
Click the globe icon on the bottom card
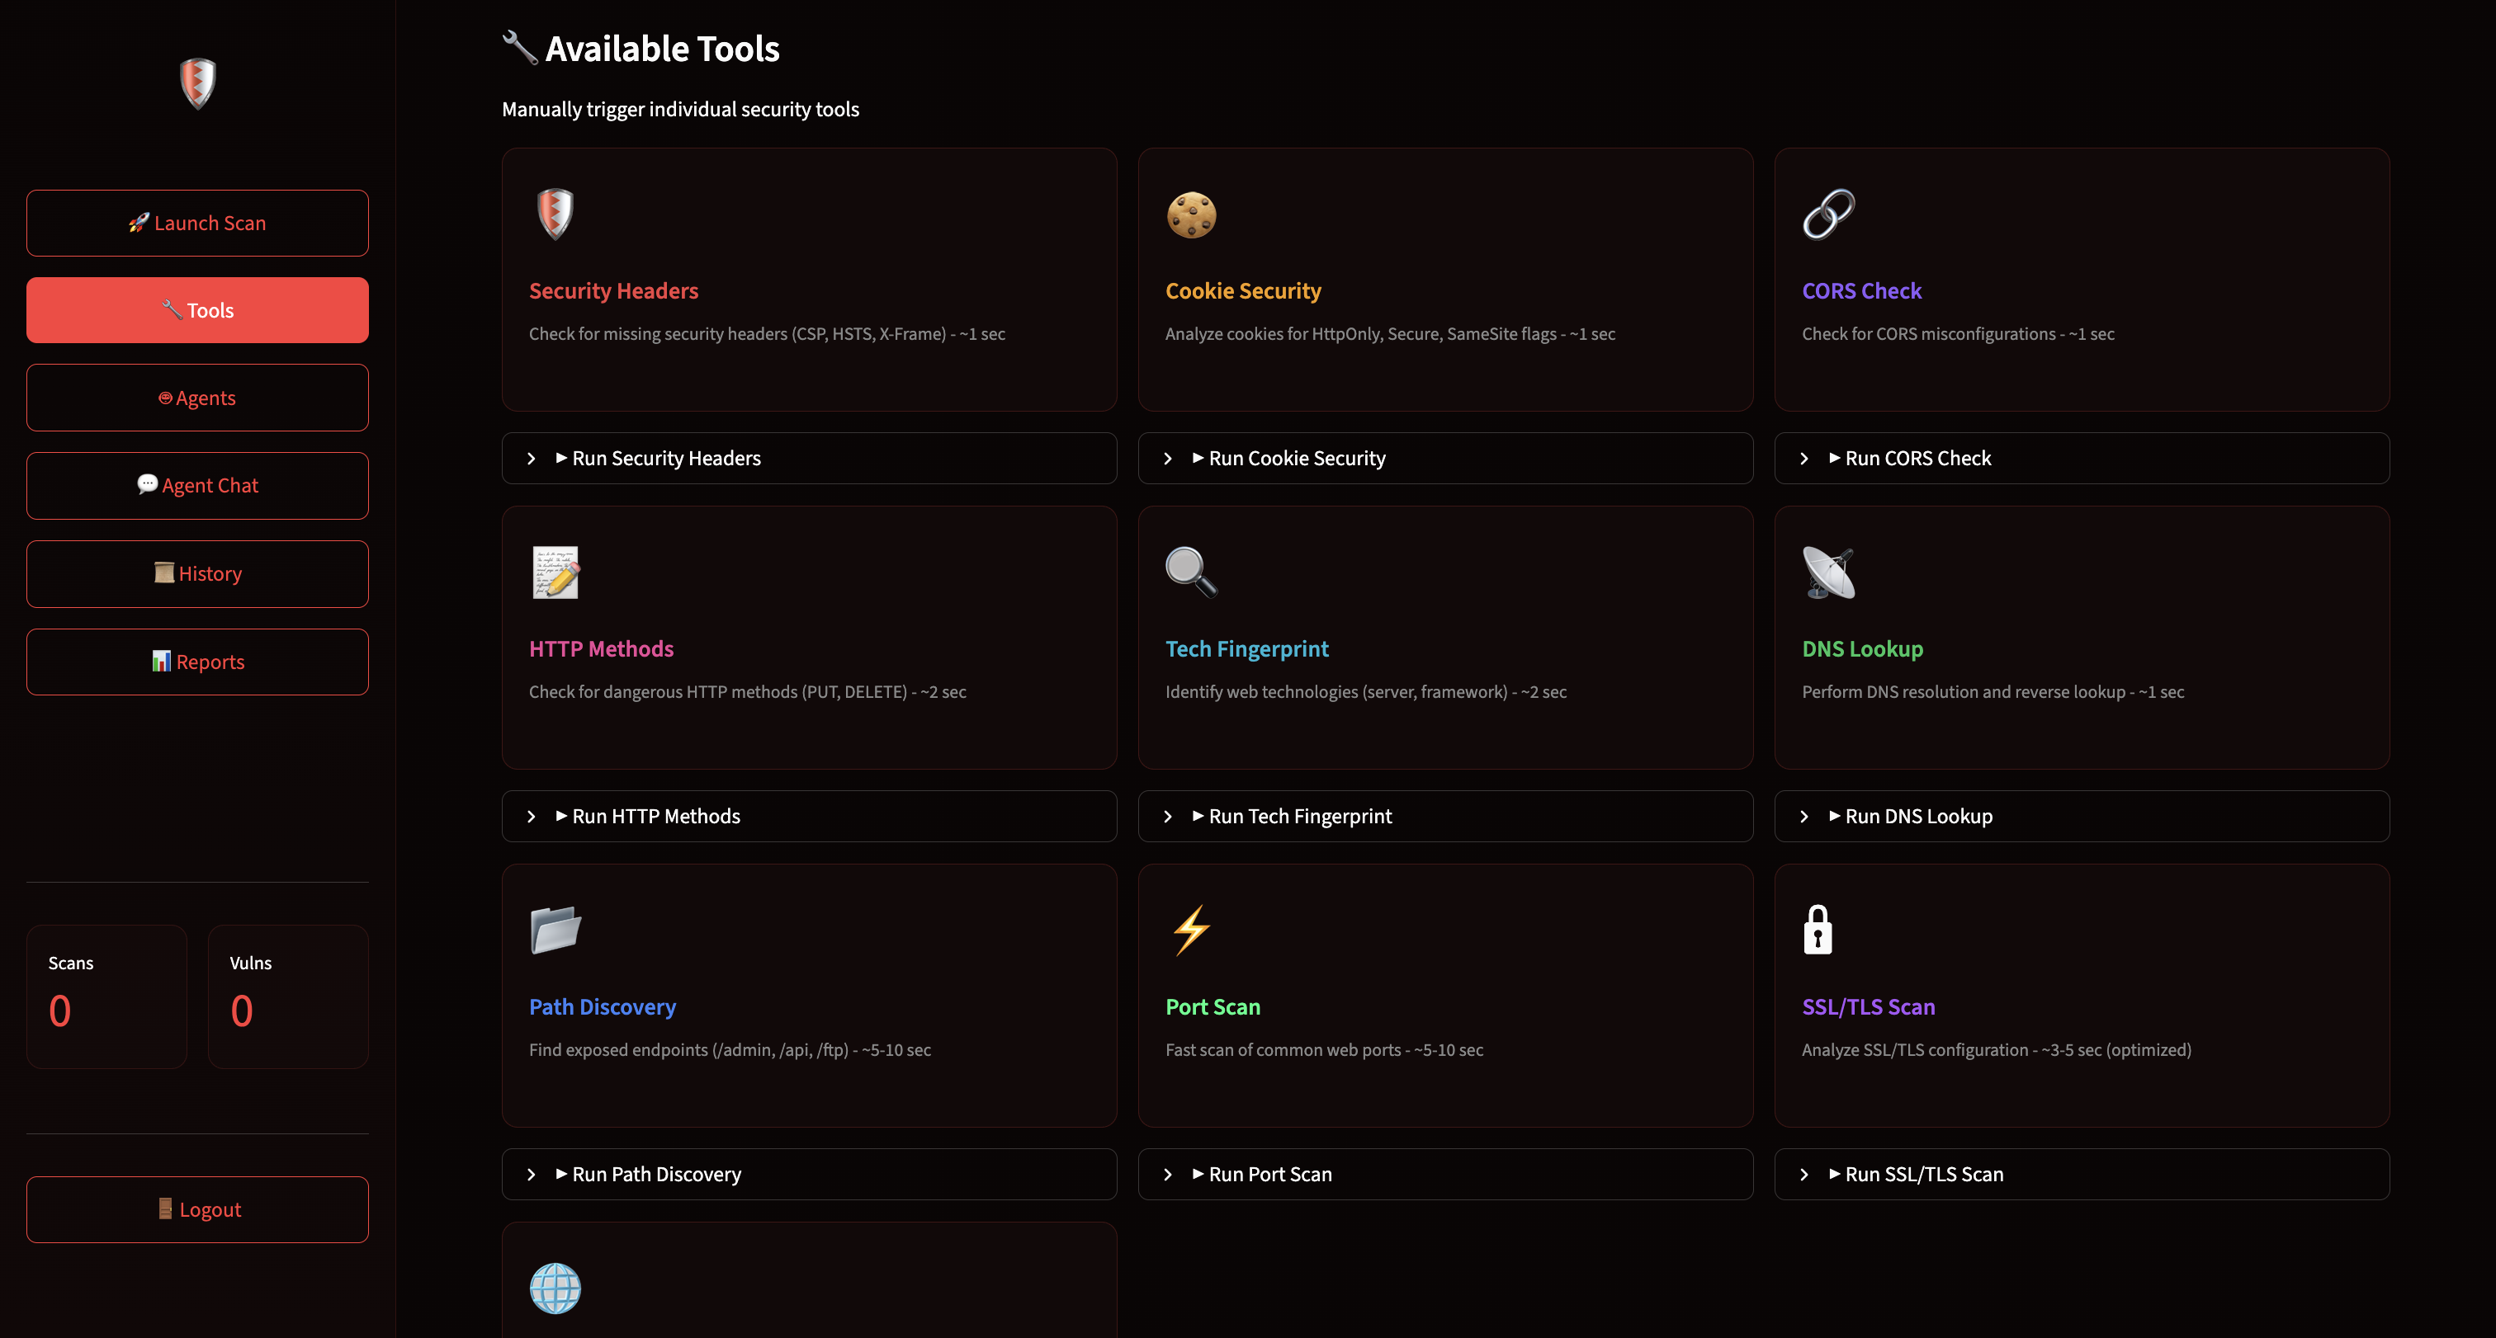point(555,1288)
